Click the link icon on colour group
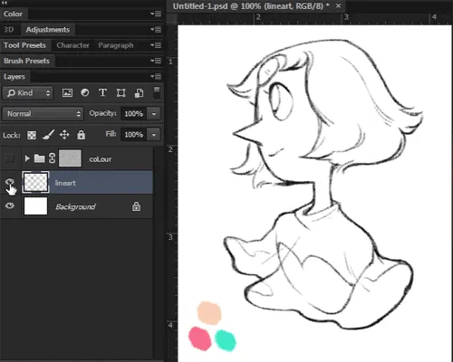This screenshot has width=453, height=362. pyautogui.click(x=52, y=158)
